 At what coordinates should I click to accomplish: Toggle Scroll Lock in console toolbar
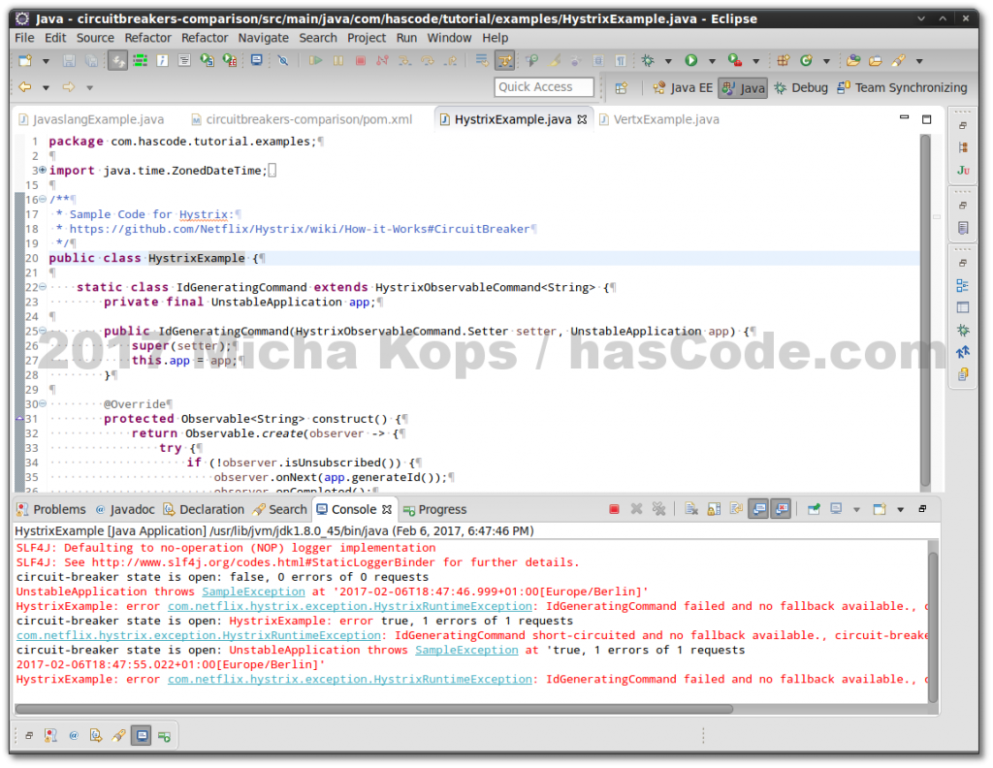[714, 509]
